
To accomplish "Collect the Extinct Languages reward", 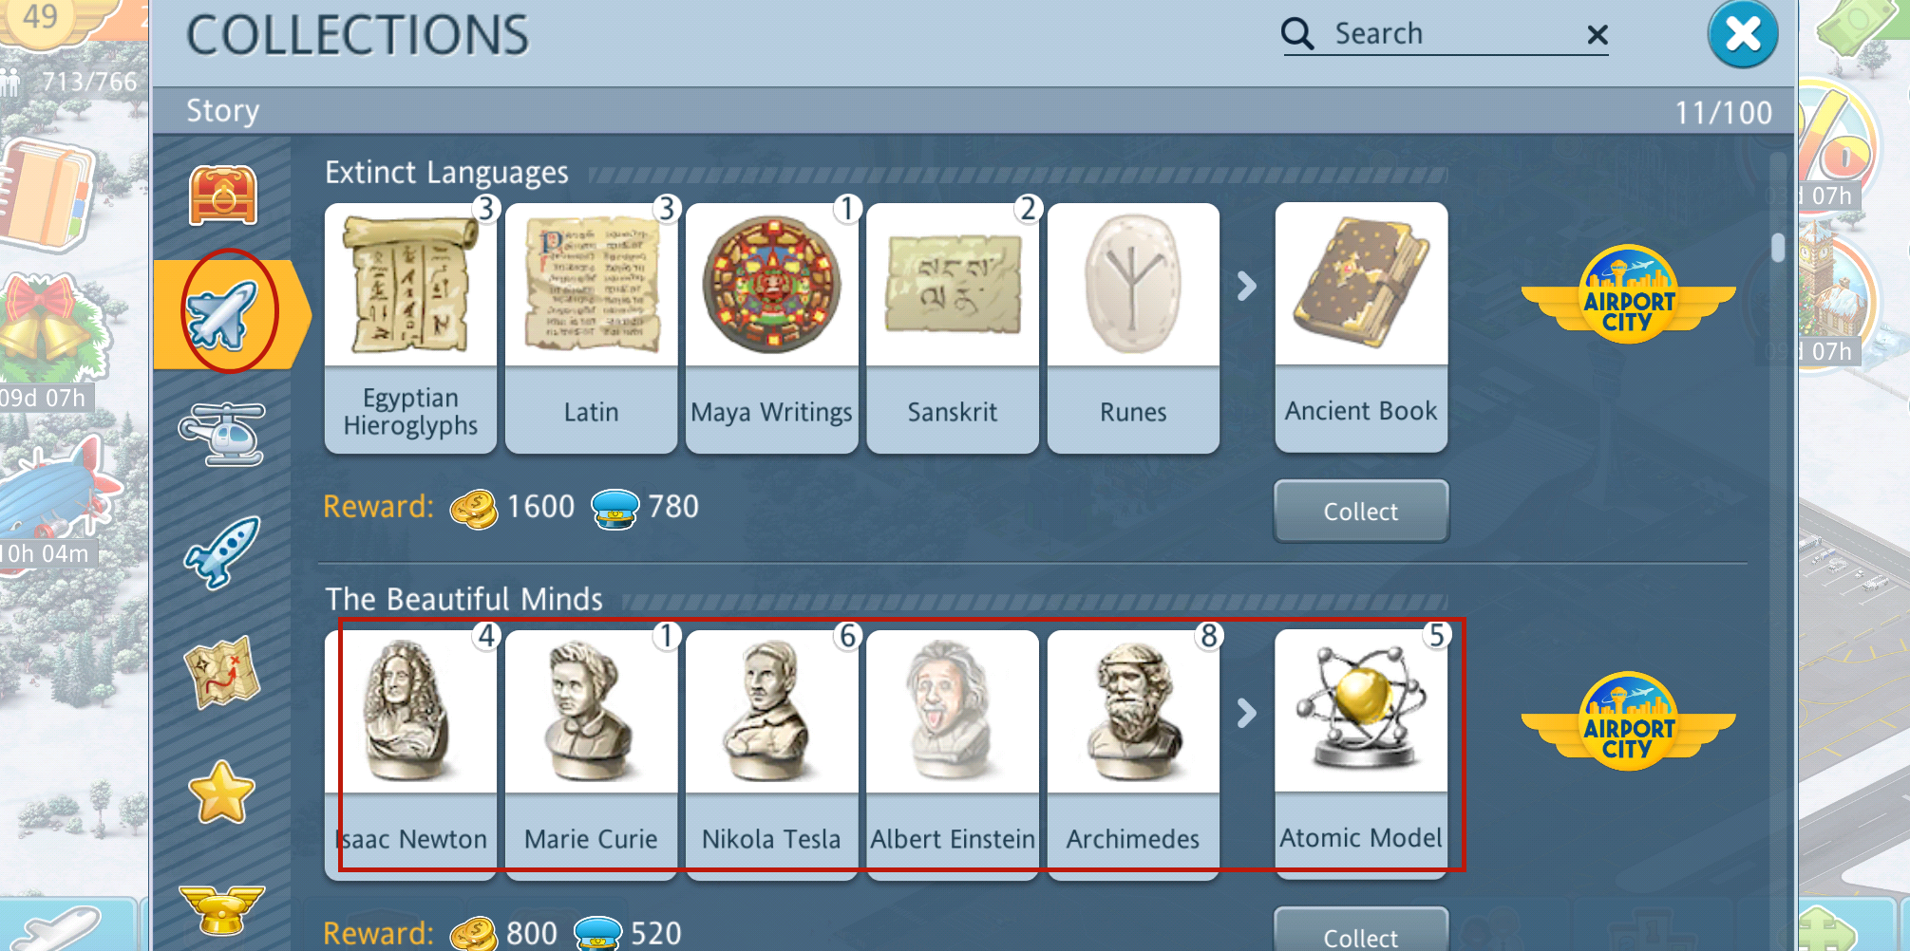I will tap(1361, 511).
